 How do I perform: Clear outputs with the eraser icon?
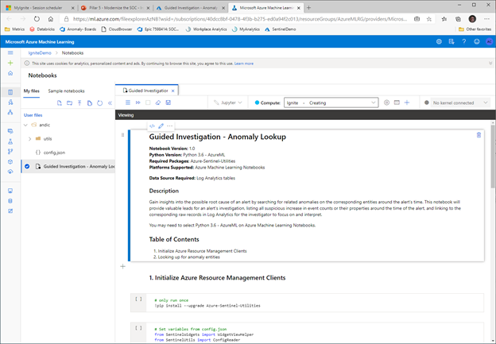point(158,102)
